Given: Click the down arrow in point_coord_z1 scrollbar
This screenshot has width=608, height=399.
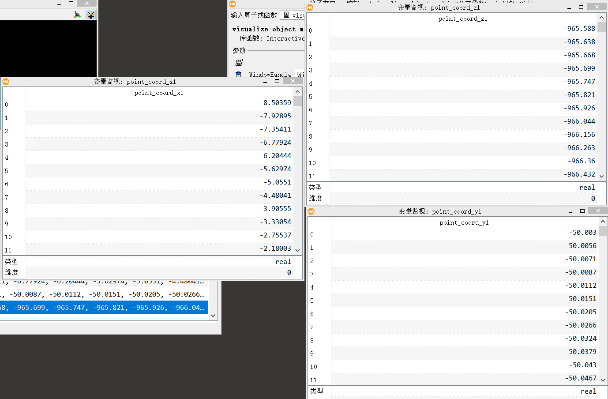Looking at the screenshot, I should click(x=601, y=176).
